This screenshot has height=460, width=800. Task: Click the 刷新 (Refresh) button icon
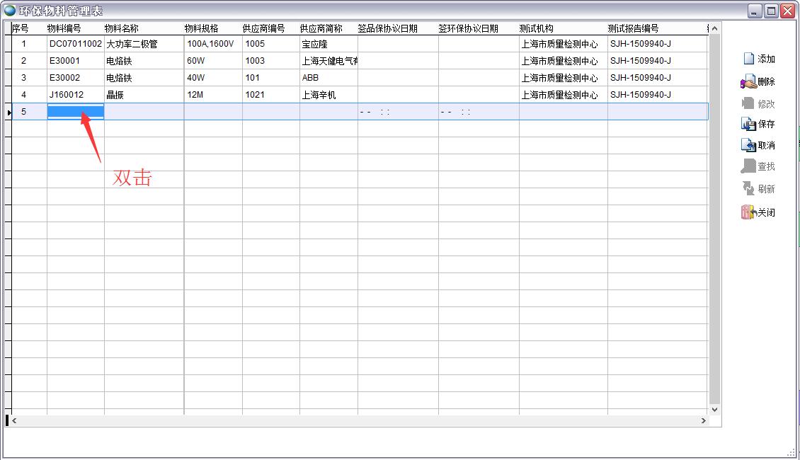(747, 188)
